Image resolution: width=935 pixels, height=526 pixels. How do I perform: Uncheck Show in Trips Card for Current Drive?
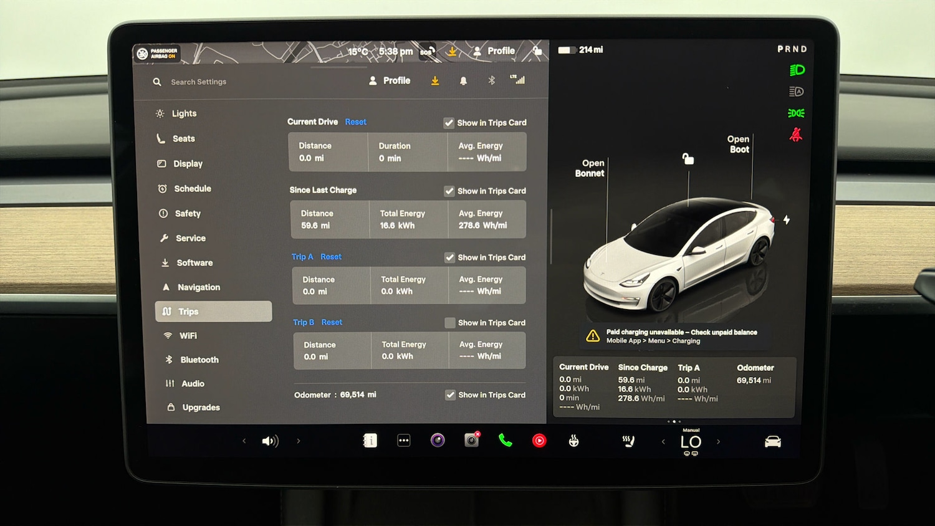449,123
